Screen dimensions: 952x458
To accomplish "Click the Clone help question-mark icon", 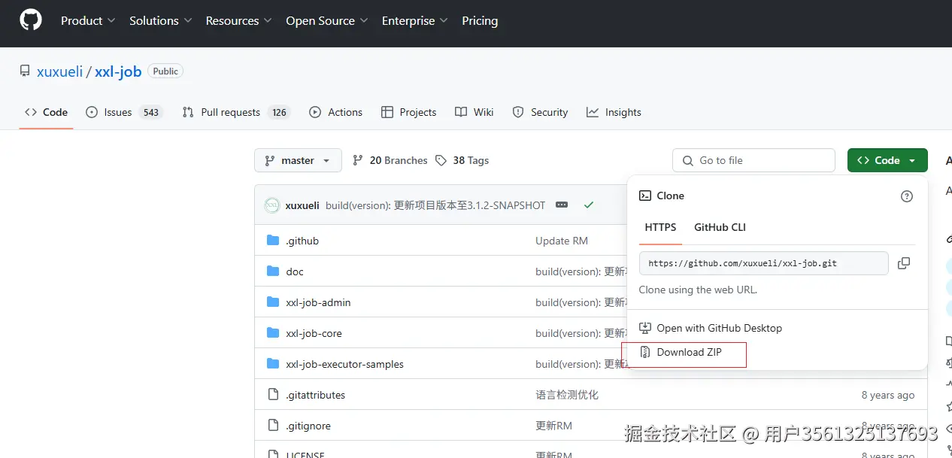I will [907, 196].
